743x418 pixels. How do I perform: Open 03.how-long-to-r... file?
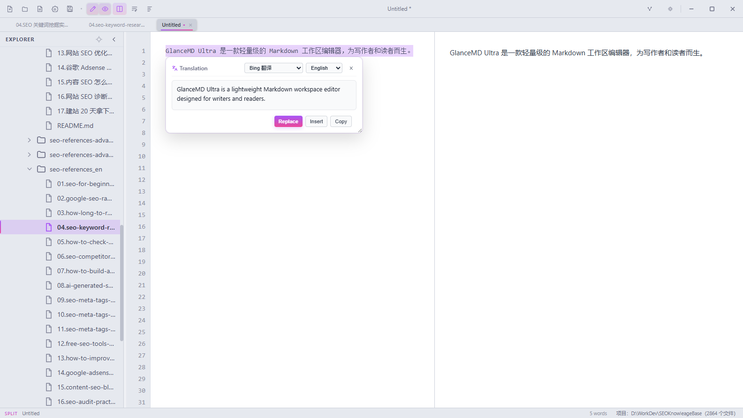(x=60, y=213)
